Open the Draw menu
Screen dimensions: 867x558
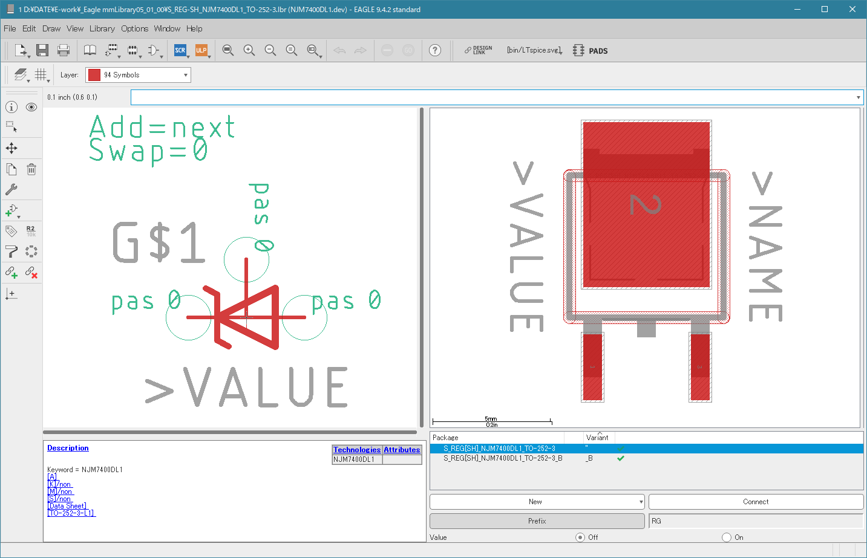click(x=51, y=28)
